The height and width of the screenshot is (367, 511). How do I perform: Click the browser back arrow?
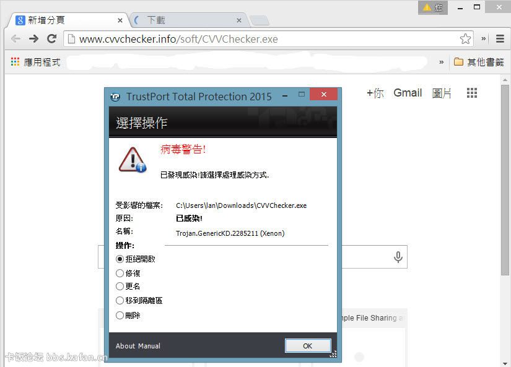click(15, 39)
